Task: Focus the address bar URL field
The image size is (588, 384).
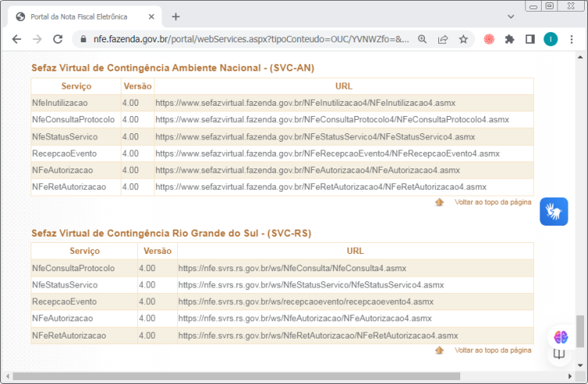Action: coord(251,39)
